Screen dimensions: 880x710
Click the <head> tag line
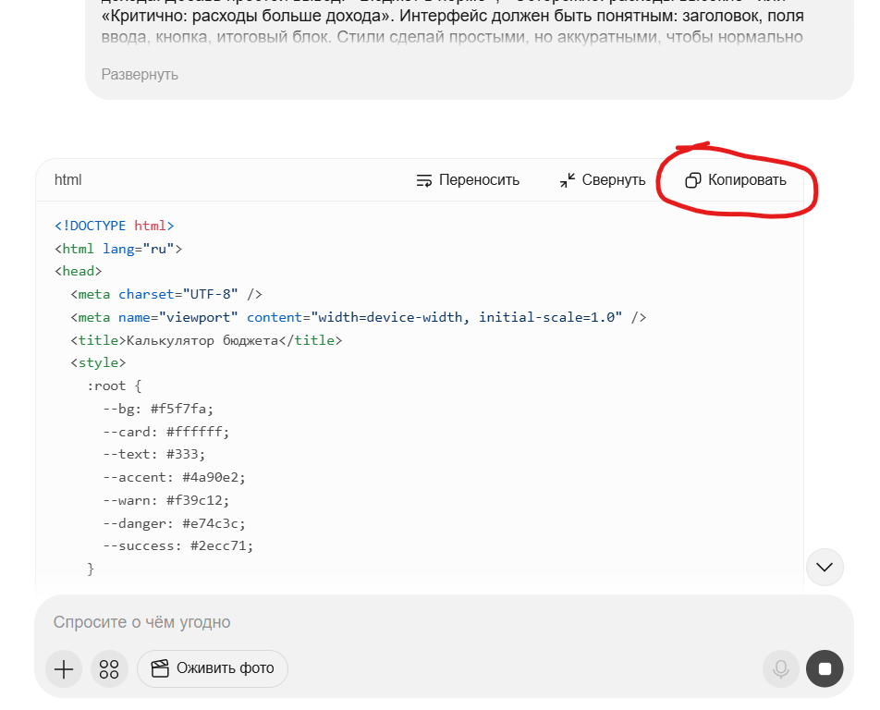78,271
